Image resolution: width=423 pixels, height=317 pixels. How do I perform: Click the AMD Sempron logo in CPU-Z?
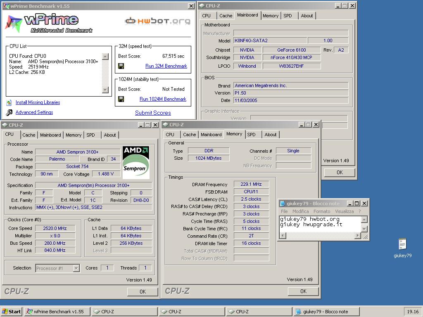click(136, 162)
